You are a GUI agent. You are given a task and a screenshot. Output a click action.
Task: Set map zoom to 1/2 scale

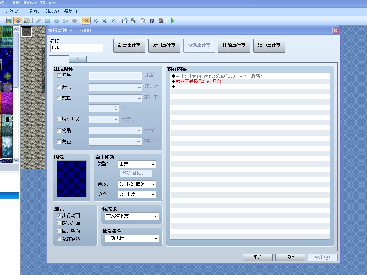[x=95, y=21]
